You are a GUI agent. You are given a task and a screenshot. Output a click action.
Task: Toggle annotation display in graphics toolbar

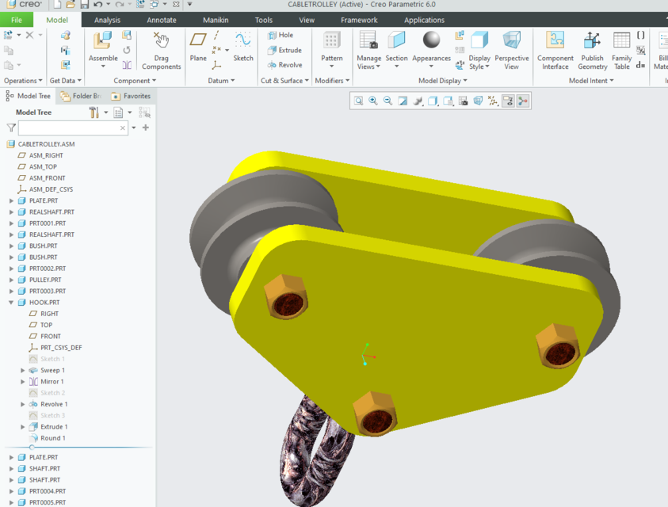[x=508, y=101]
